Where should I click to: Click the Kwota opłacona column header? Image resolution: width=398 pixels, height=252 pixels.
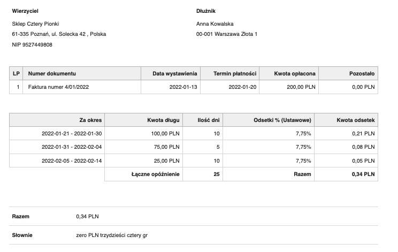click(295, 74)
